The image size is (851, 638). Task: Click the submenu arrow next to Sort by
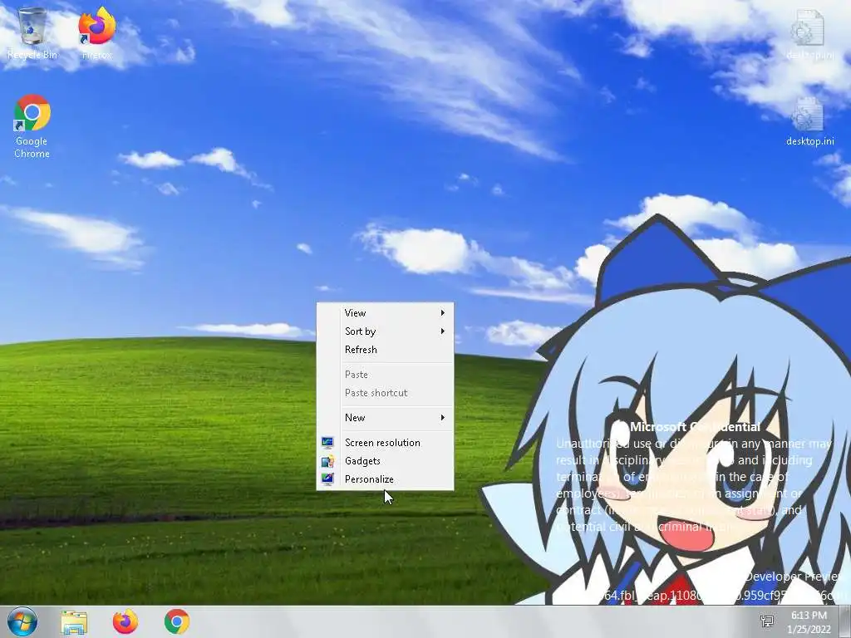pos(443,331)
